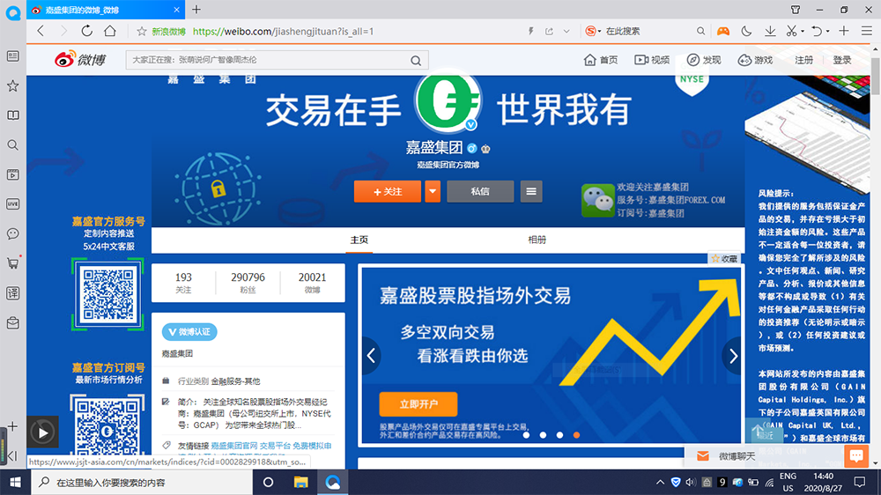Open the 发现 section
881x495 pixels.
703,60
